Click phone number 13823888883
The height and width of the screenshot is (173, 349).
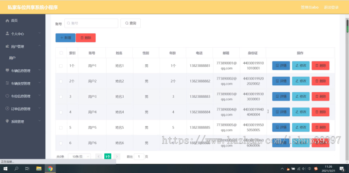coord(200,97)
